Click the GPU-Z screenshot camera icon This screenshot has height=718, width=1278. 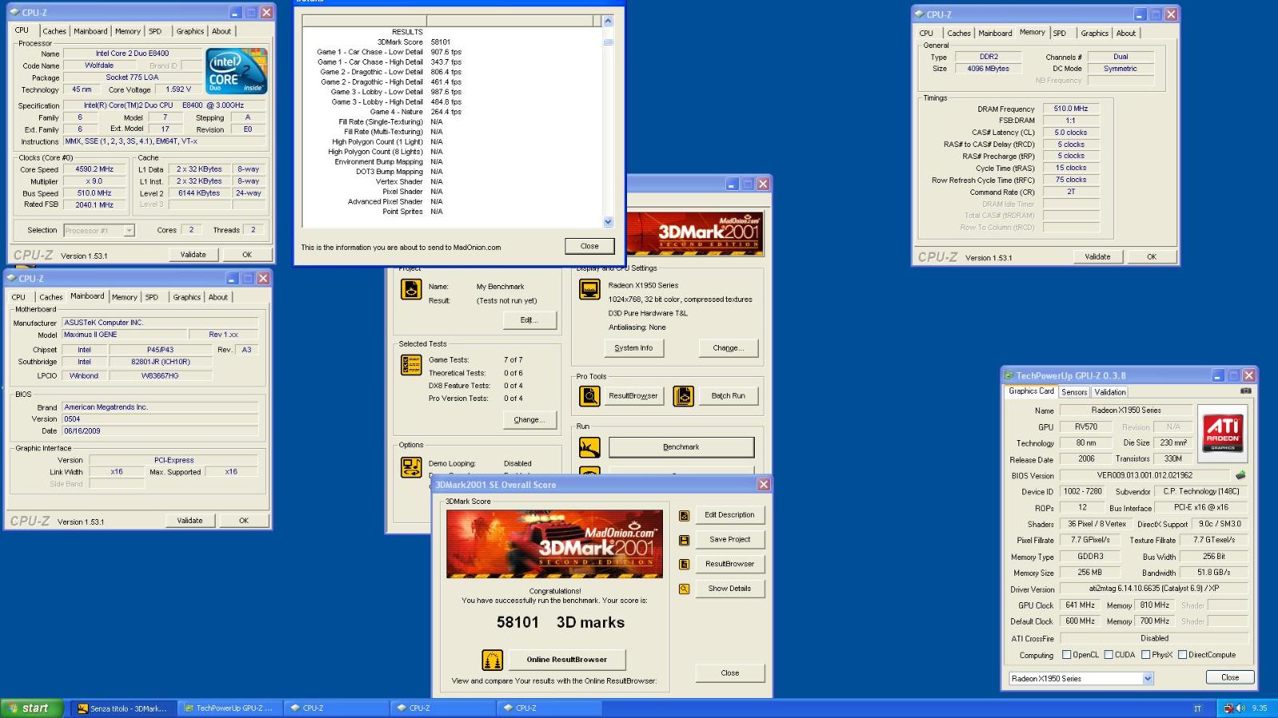tap(1245, 391)
